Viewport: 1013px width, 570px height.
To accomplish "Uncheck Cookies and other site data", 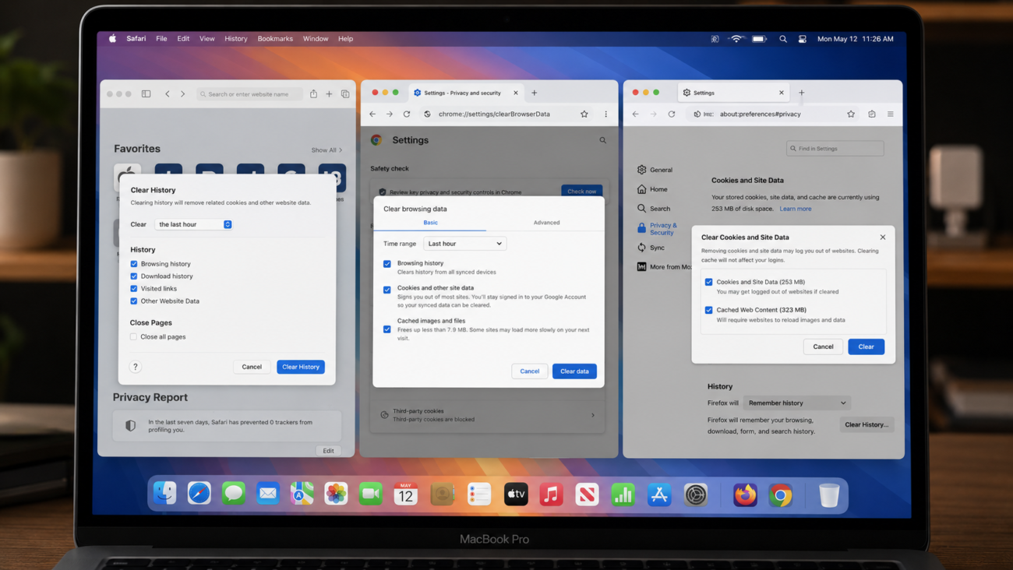I will [x=387, y=290].
